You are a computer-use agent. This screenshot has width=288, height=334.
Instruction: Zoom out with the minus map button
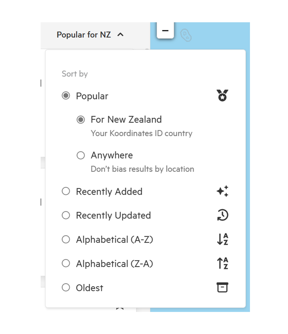(165, 31)
